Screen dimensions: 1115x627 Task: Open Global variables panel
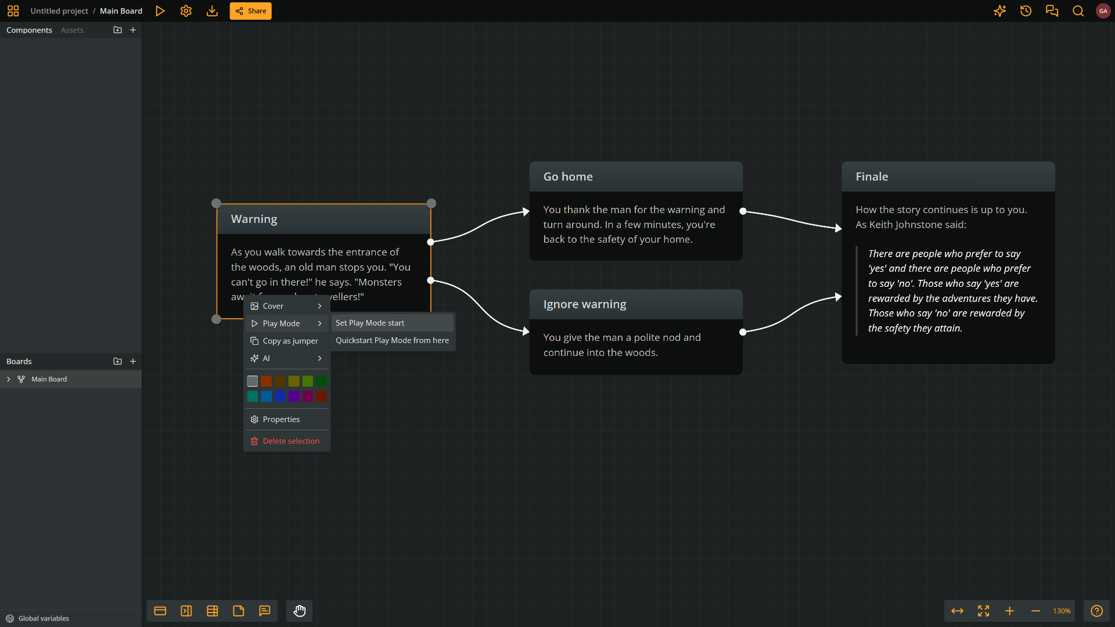[38, 618]
